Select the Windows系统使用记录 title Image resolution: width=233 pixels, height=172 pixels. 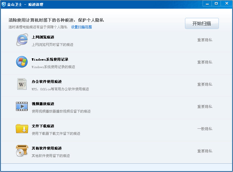click(x=50, y=59)
